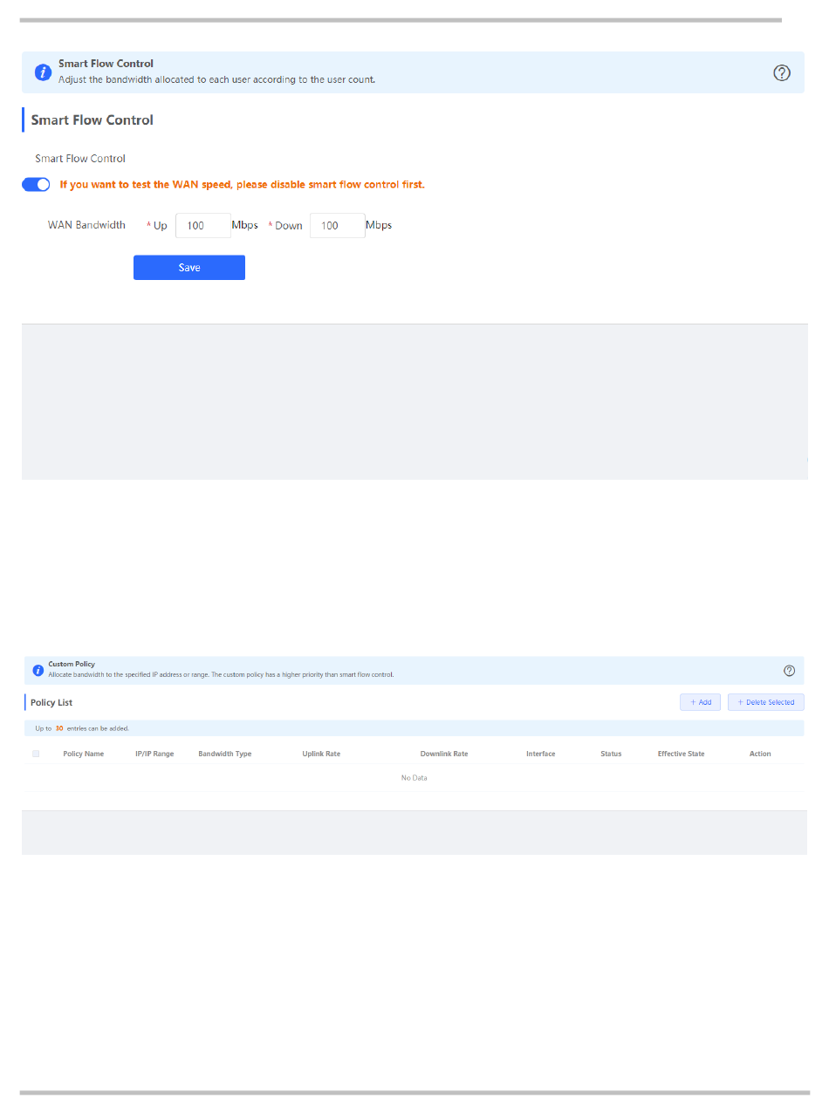Image resolution: width=829 pixels, height=1113 pixels.
Task: Click the Effective State column header
Action: (681, 754)
